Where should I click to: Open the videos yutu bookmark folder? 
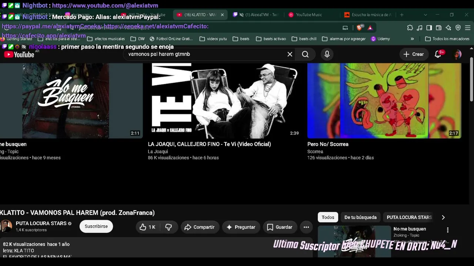tap(213, 39)
